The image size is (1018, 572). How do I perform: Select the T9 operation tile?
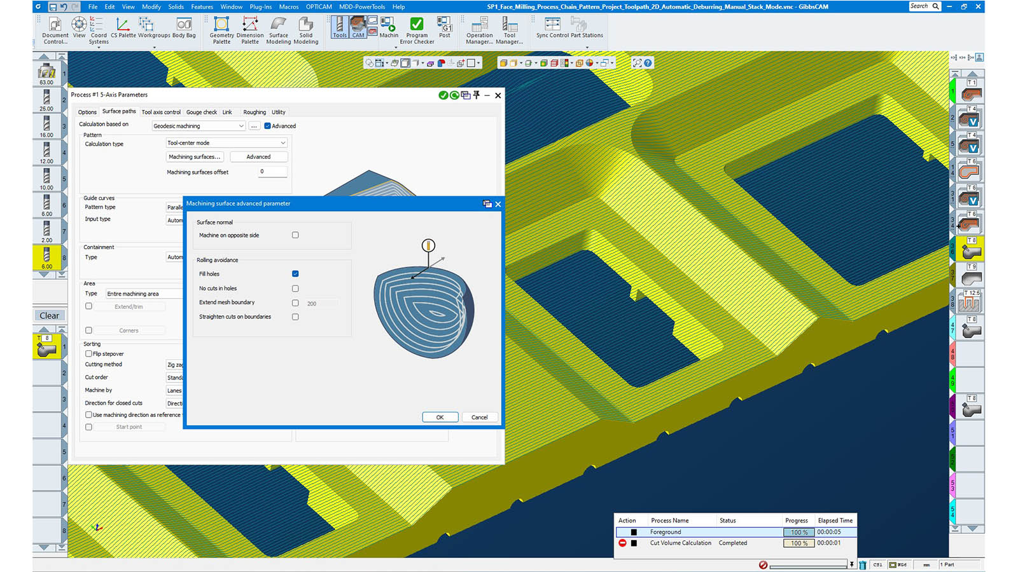[x=971, y=276]
